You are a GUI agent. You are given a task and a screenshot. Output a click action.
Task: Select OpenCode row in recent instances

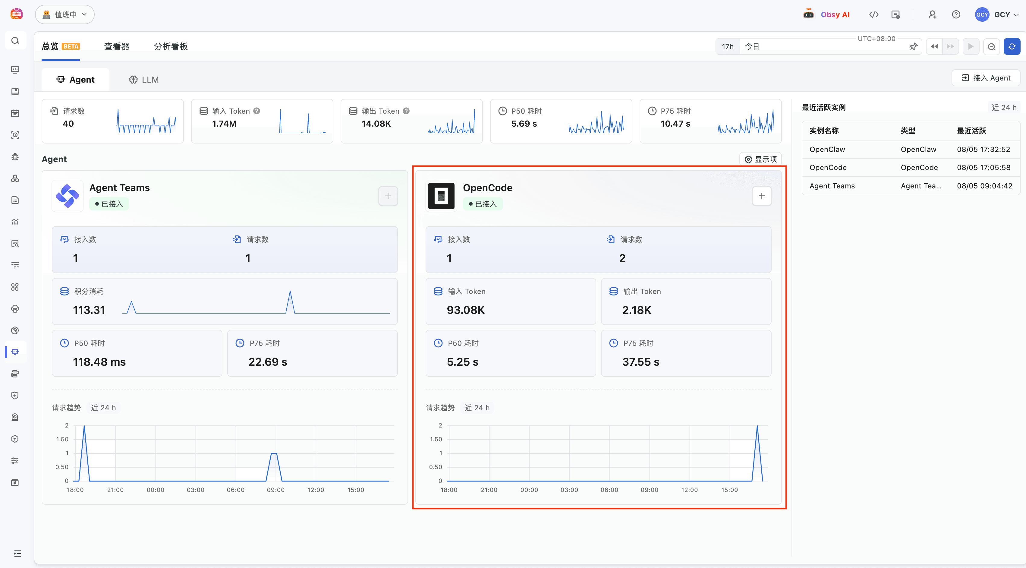pyautogui.click(x=911, y=167)
